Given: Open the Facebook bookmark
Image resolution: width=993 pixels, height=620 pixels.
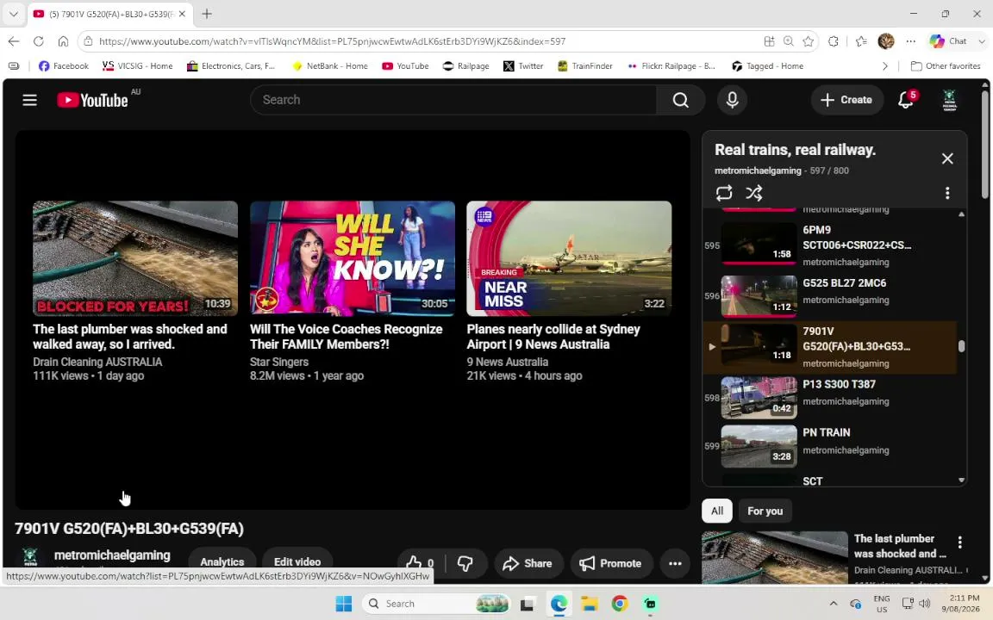Looking at the screenshot, I should point(63,65).
